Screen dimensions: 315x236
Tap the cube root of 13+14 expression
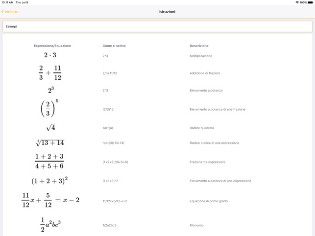click(50, 142)
